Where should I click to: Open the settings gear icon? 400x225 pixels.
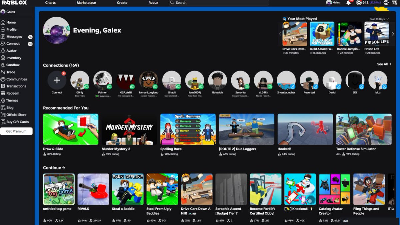tap(386, 3)
